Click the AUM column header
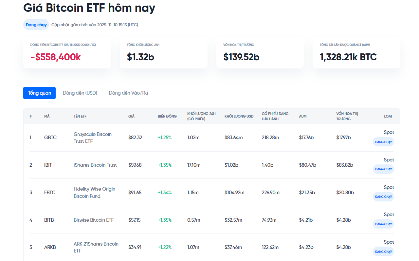Viewport: 419px width, 261px height. click(303, 116)
